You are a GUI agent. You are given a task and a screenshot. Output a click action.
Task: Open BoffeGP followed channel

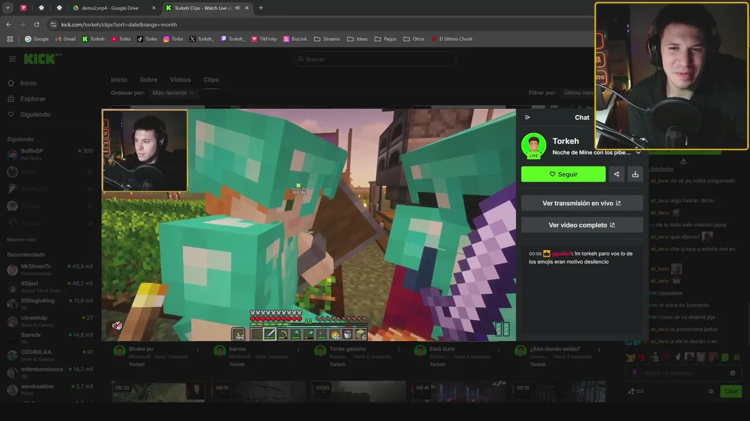pos(49,154)
